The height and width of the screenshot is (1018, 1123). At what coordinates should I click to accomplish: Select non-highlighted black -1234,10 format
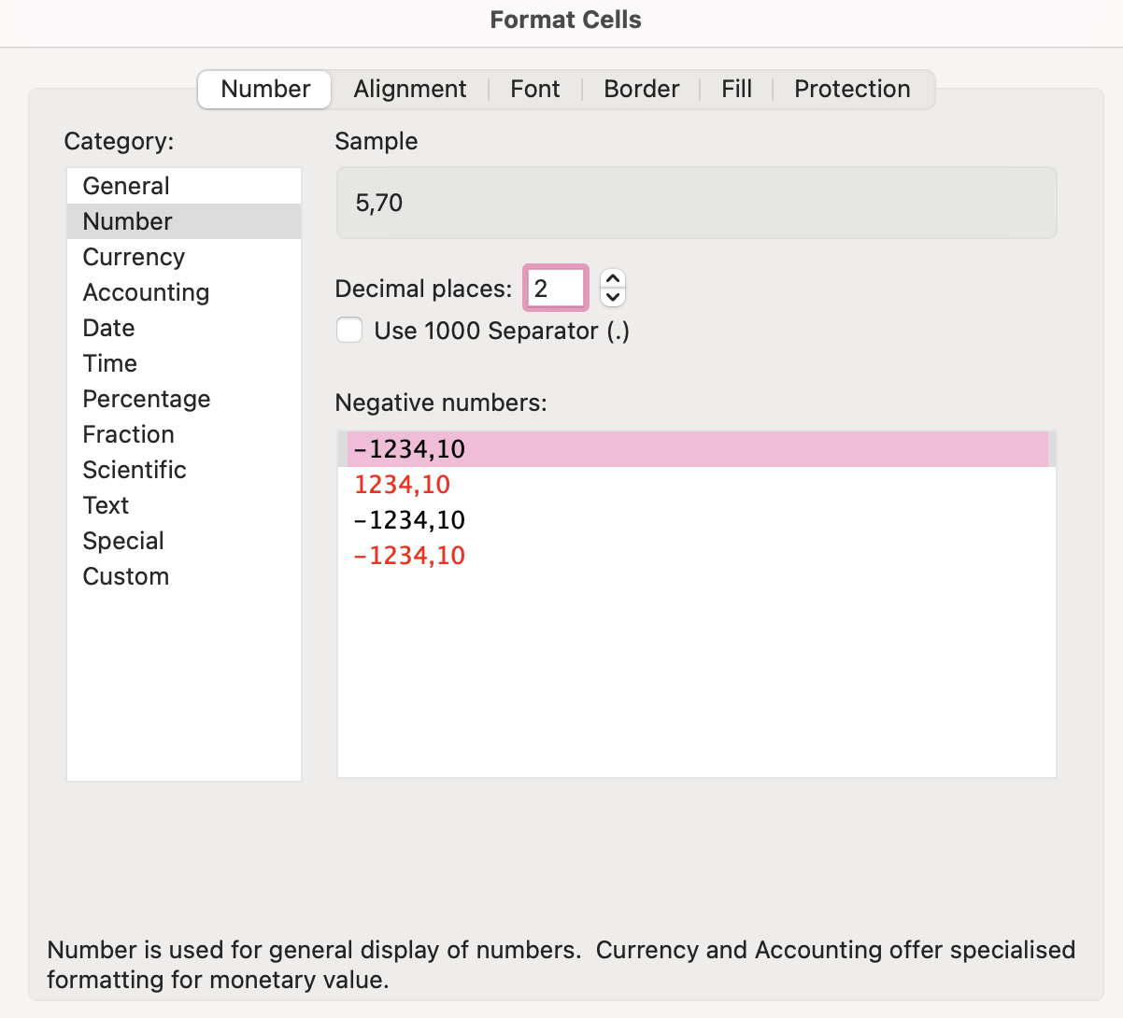[x=697, y=520]
